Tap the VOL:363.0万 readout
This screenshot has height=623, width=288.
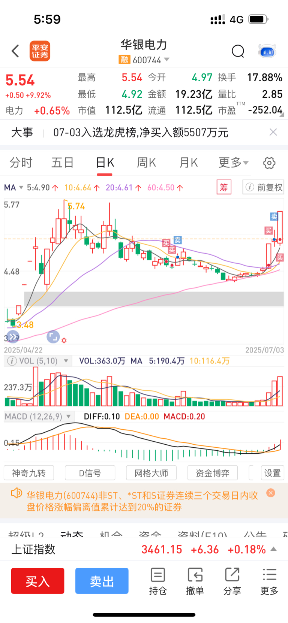coord(102,361)
